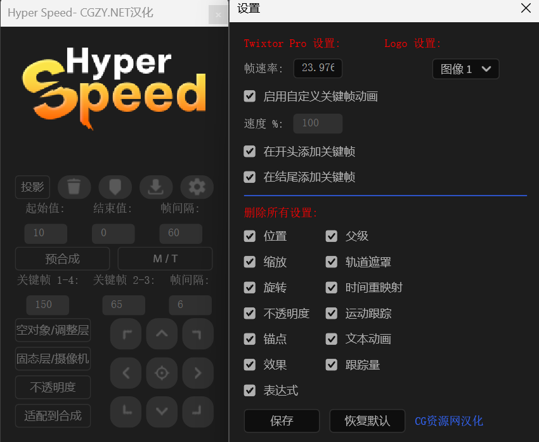Uncheck the 运动跟踪 checkbox
The image size is (539, 442).
point(332,313)
